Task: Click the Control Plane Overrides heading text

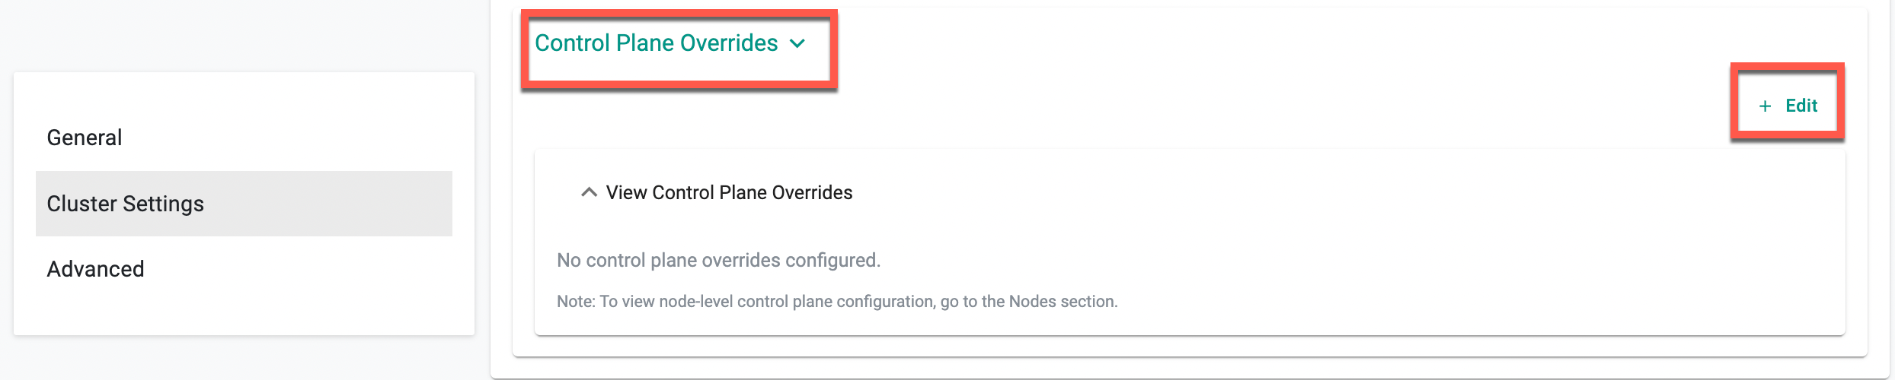Action: [x=656, y=43]
